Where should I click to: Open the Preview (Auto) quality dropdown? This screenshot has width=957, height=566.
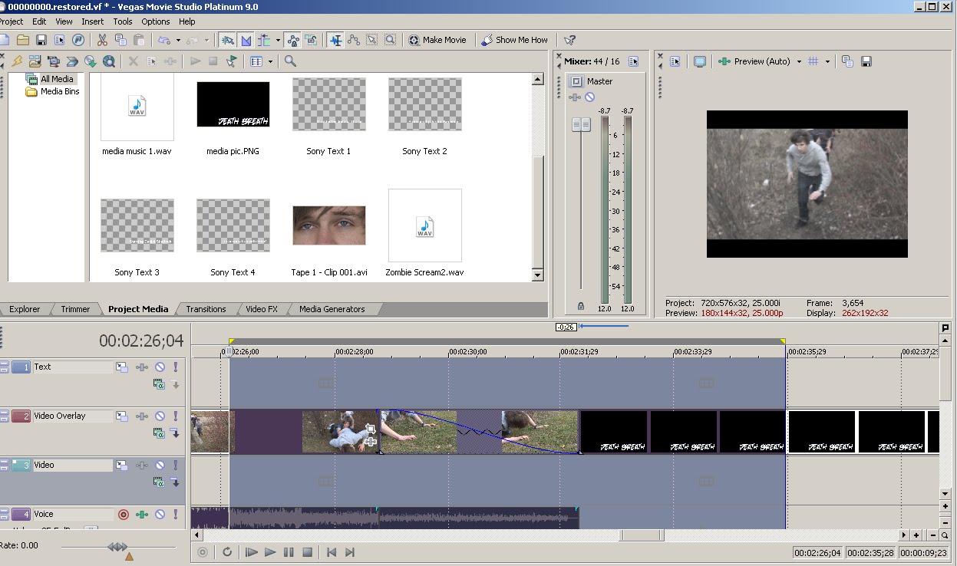tap(799, 61)
